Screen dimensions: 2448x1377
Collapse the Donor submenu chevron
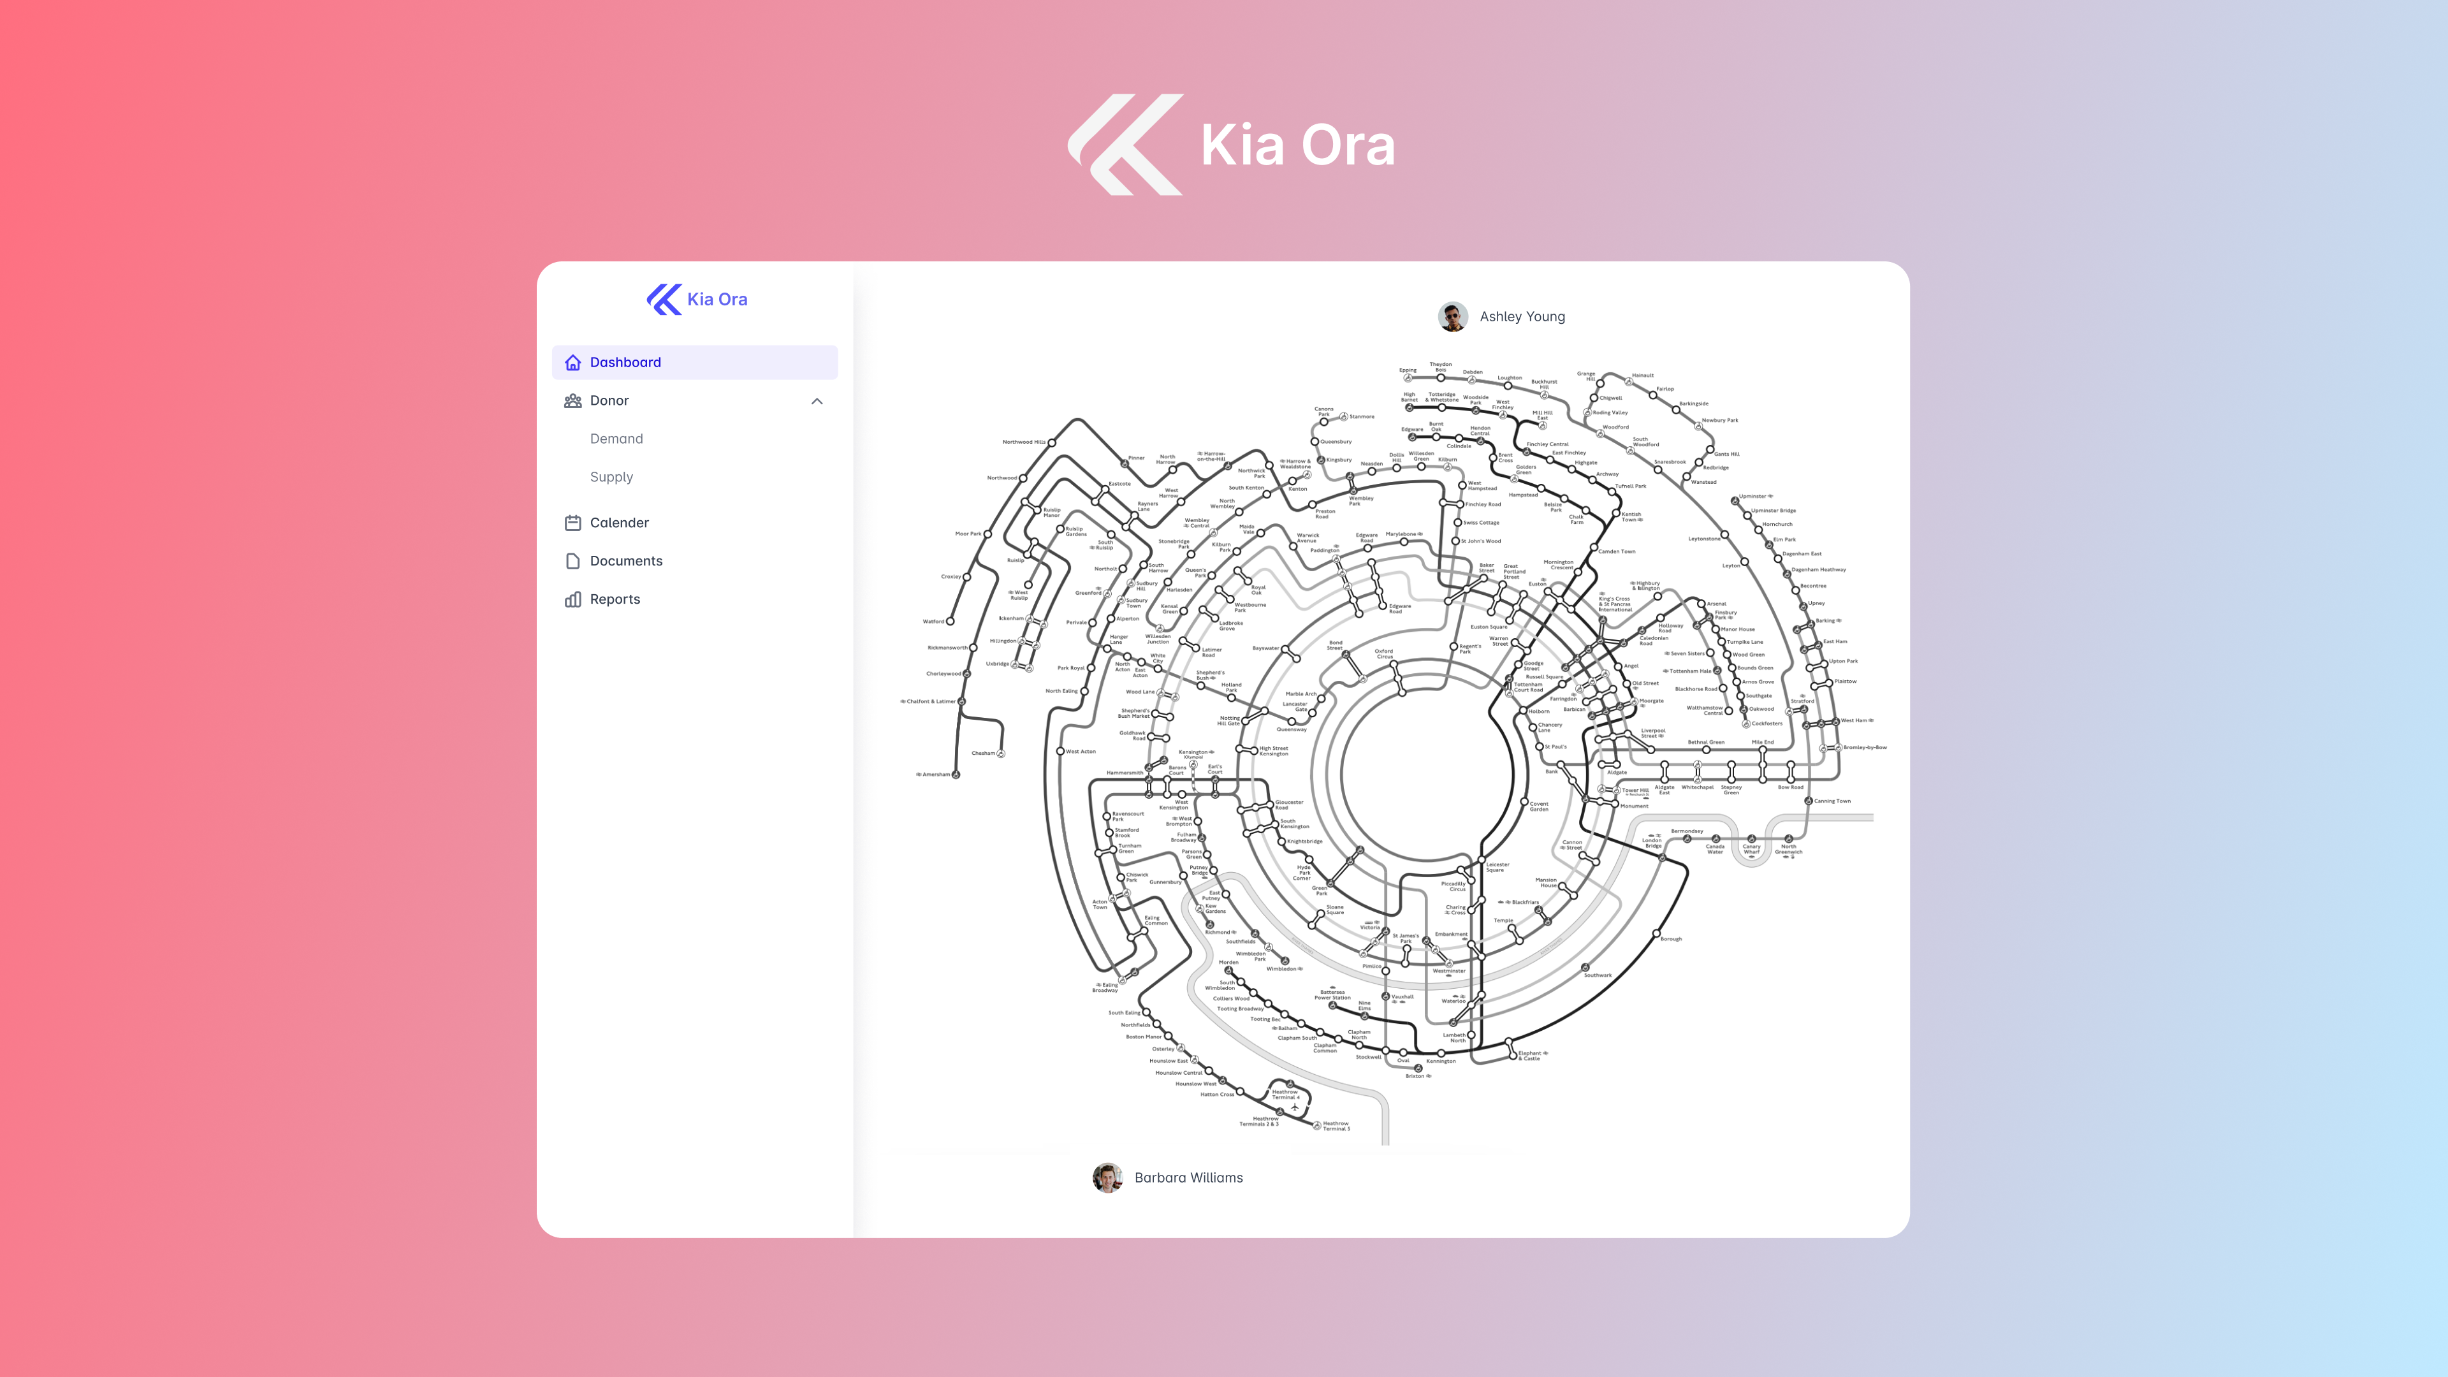816,401
